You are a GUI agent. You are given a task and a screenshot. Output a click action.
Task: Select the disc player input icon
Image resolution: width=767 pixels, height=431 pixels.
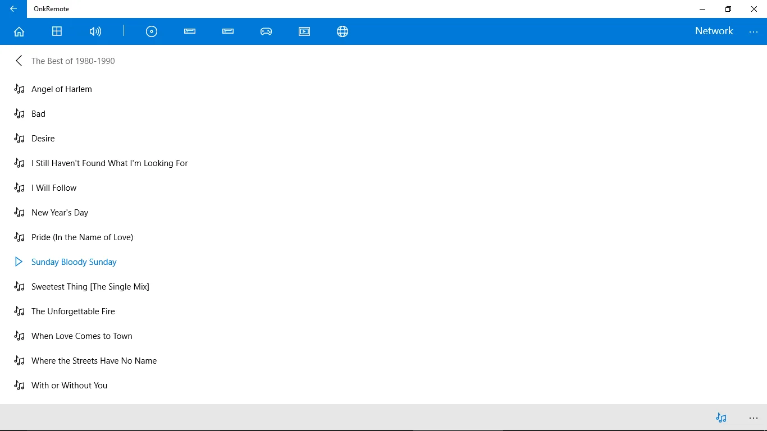[152, 31]
